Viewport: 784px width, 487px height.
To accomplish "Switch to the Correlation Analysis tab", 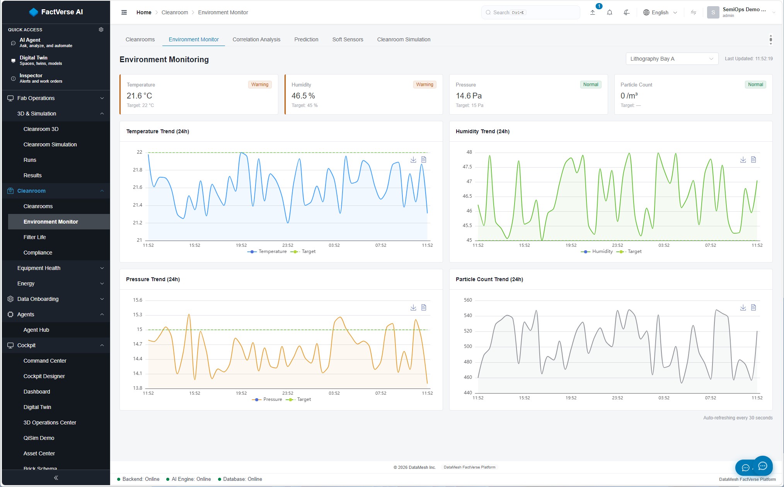I will 256,39.
